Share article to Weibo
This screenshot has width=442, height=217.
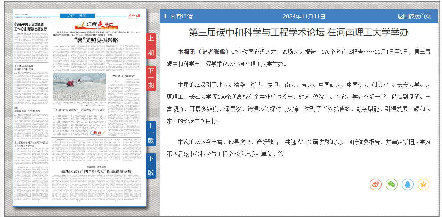(376, 184)
